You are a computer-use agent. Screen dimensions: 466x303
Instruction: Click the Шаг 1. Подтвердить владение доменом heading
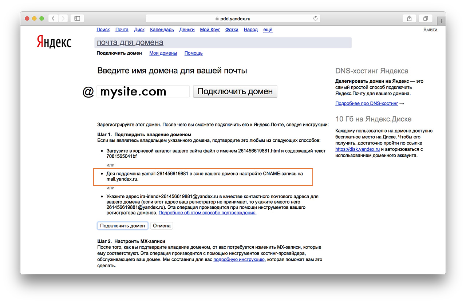pyautogui.click(x=144, y=134)
